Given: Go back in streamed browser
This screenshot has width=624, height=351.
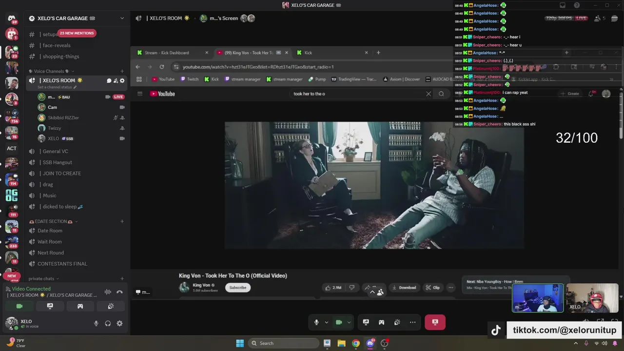Looking at the screenshot, I should click(137, 67).
